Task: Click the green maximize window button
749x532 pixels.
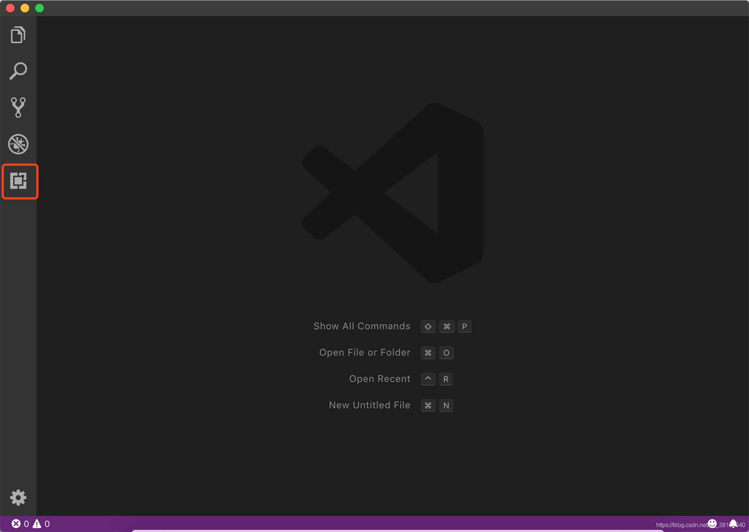Action: point(39,8)
